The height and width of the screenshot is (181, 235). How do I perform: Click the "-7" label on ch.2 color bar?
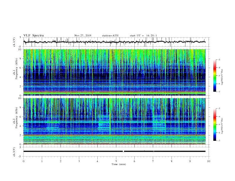[219, 141]
